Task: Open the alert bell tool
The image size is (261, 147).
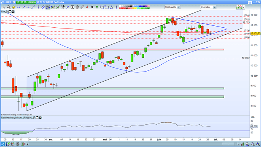Action: 13,7
